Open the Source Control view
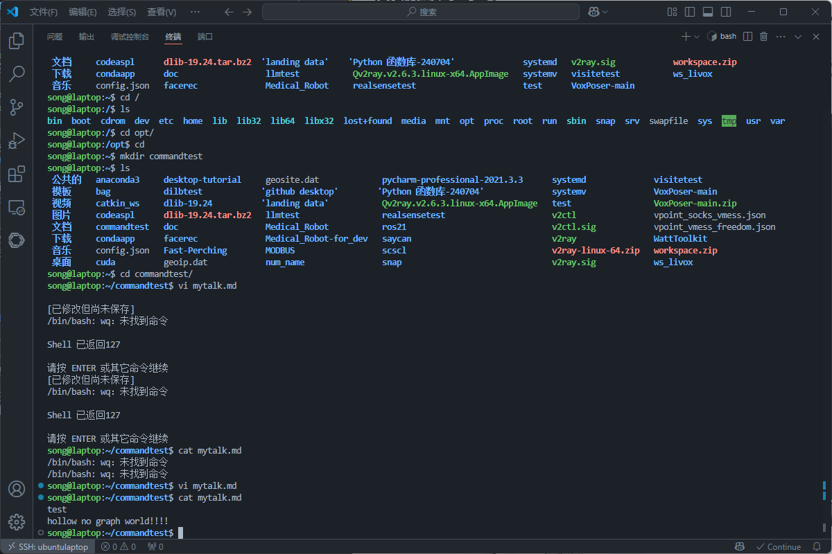The image size is (832, 554). tap(17, 107)
